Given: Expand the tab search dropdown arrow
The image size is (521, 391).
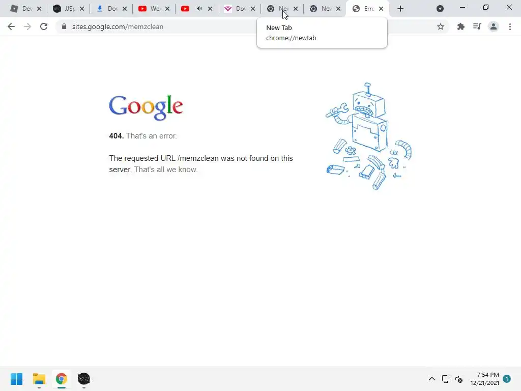Looking at the screenshot, I should [x=440, y=9].
